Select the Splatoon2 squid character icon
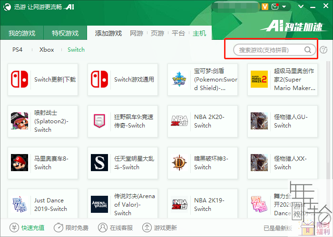The height and width of the screenshot is (237, 333). [20, 121]
